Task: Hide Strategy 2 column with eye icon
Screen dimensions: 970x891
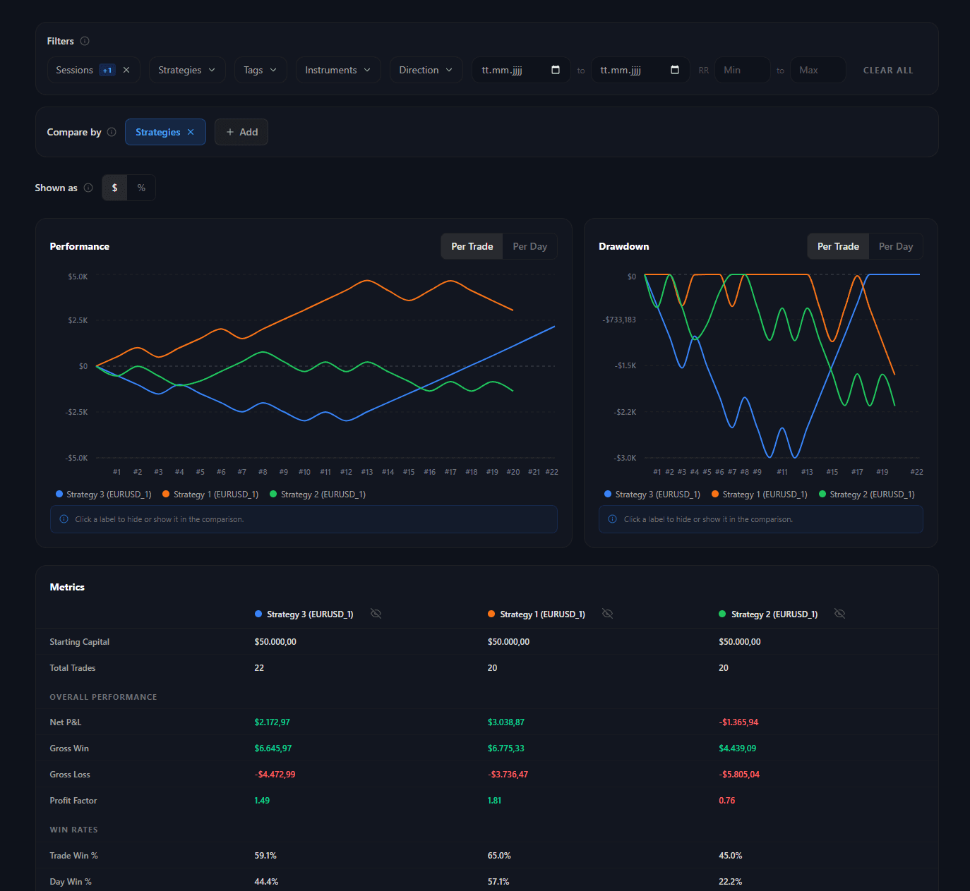Action: [x=839, y=614]
